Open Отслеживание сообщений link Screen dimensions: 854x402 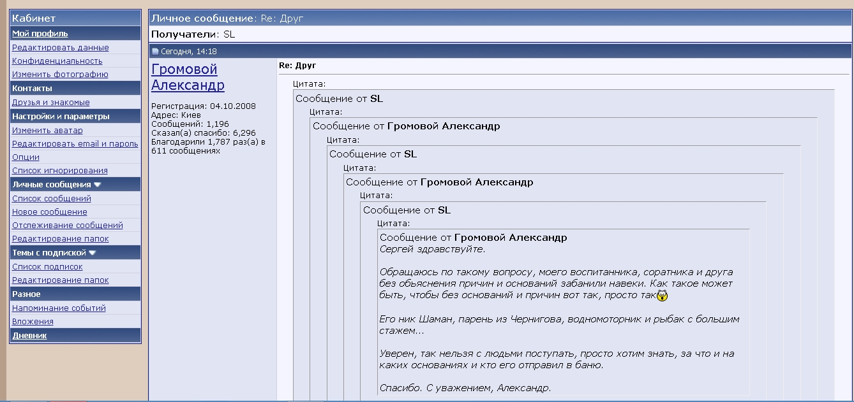67,226
